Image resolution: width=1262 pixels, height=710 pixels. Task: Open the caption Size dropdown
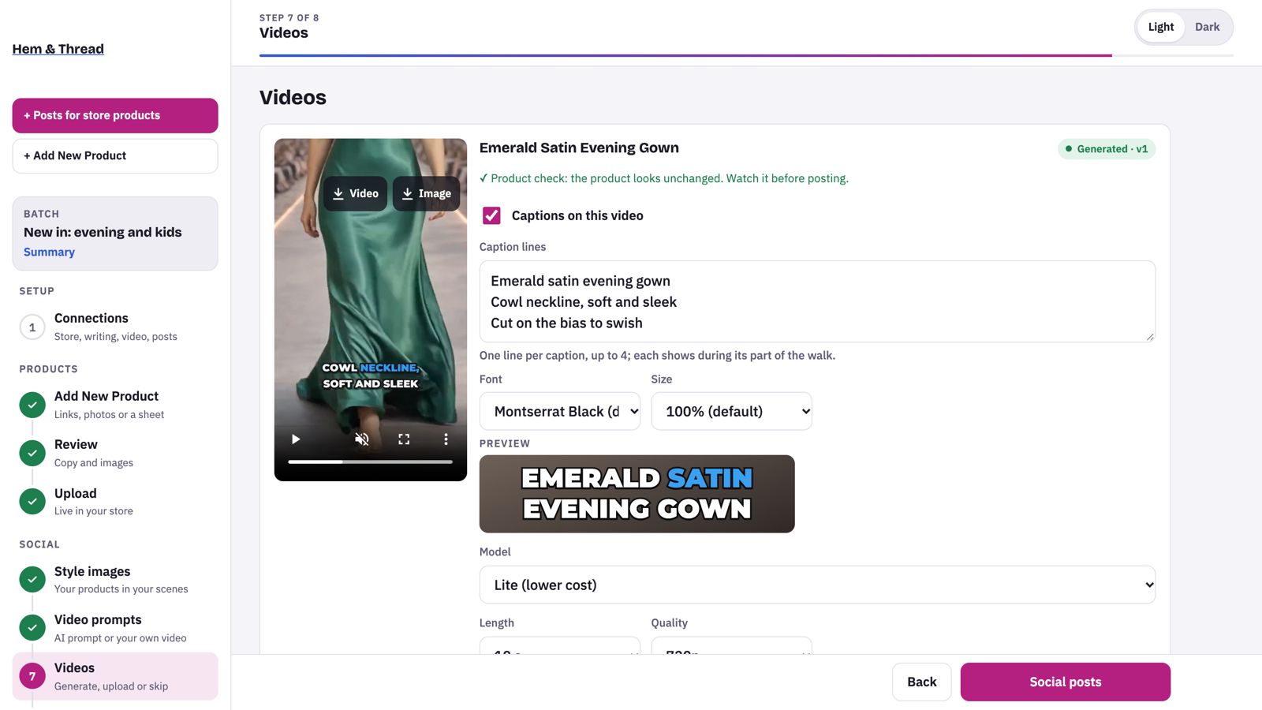731,411
